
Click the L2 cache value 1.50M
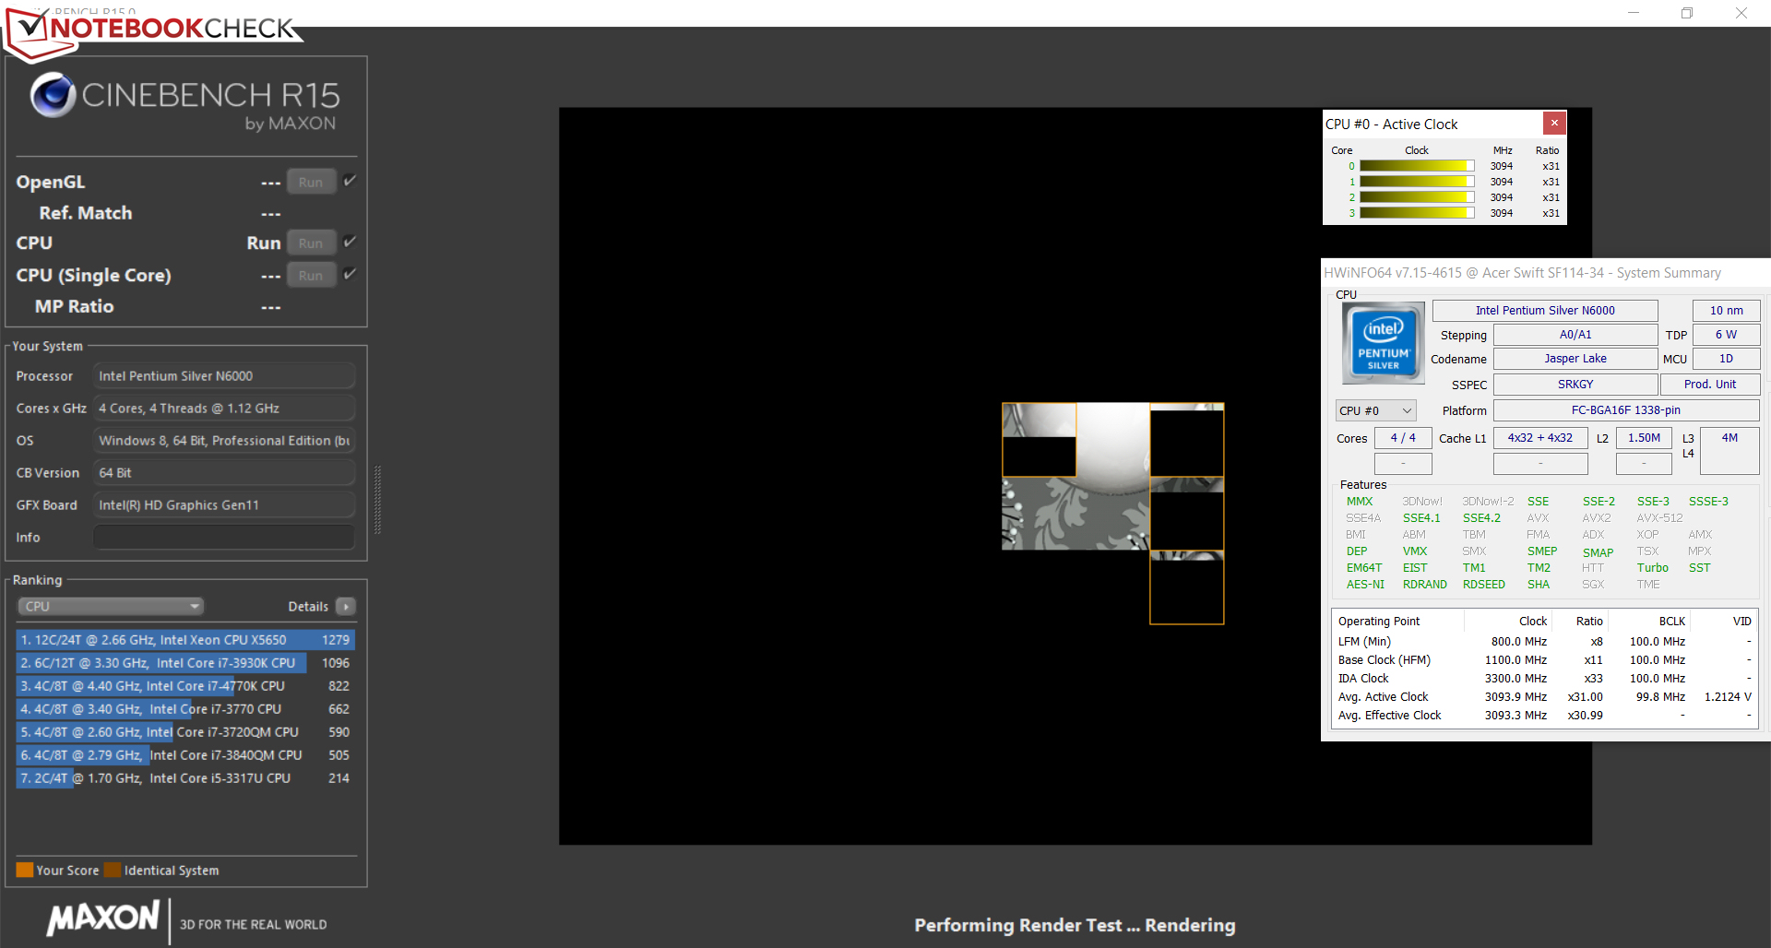[1644, 438]
